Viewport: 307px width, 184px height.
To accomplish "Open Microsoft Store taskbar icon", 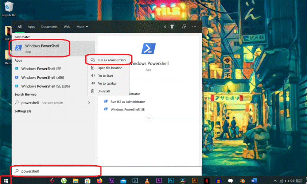I will [87, 181].
